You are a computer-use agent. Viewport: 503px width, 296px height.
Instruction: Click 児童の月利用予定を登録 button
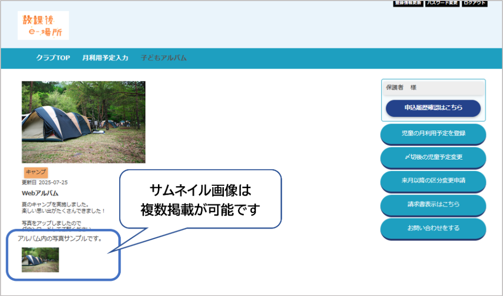point(433,133)
